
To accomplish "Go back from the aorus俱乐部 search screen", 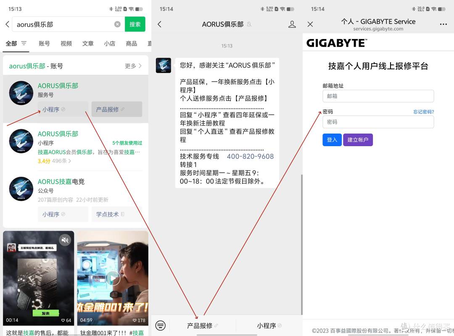I will 8,24.
